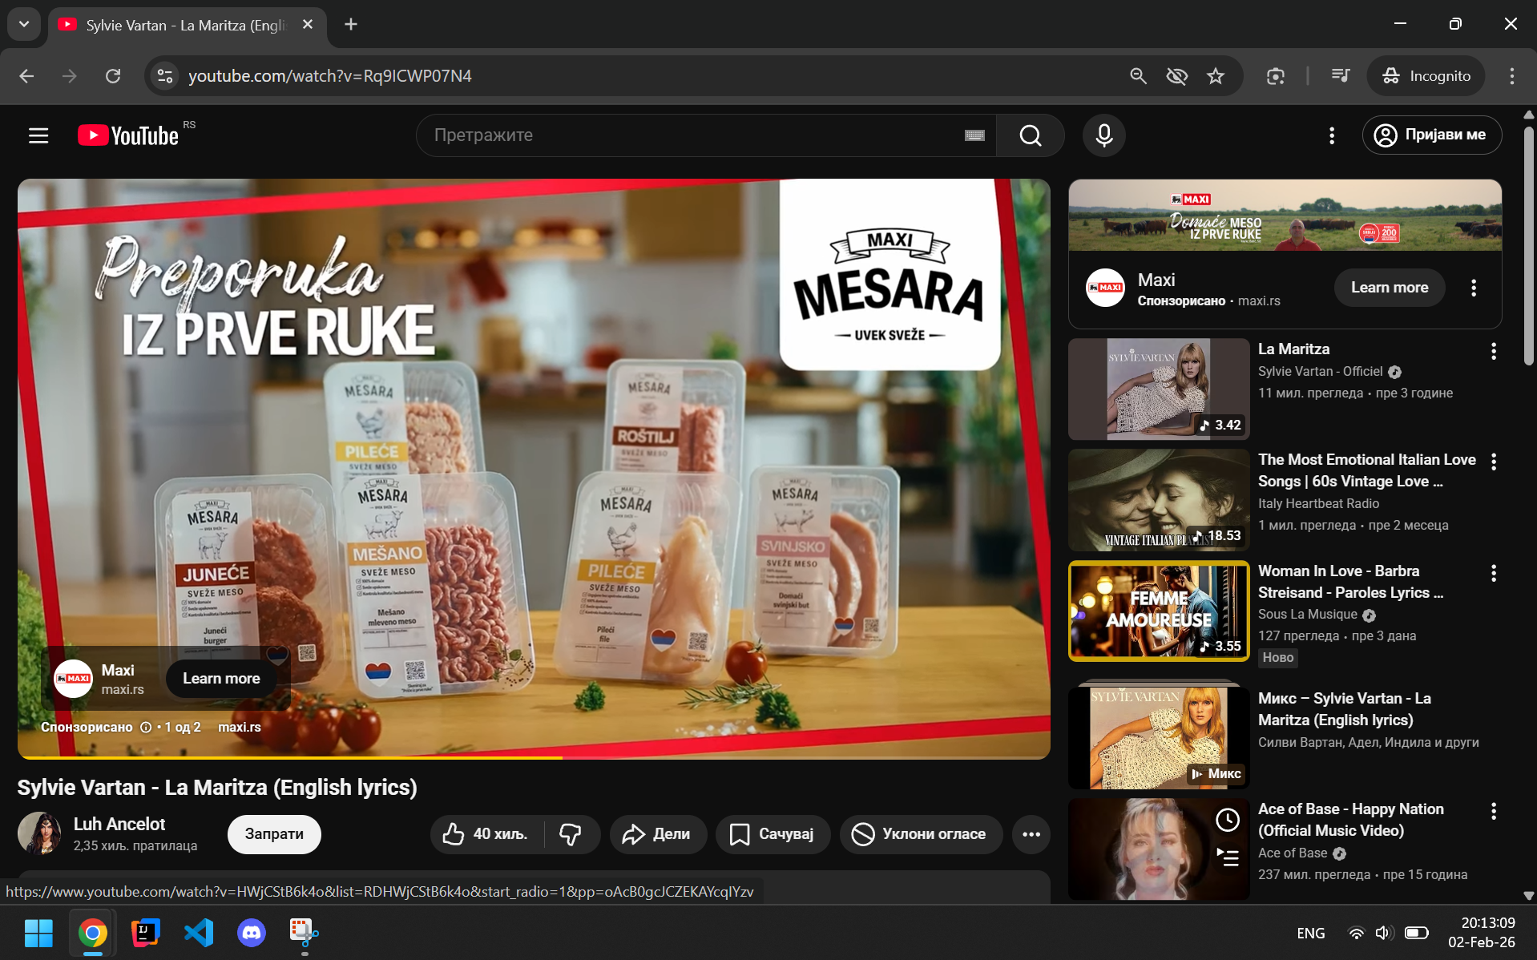Open the on-screen keyboard icon in search box

pos(974,135)
